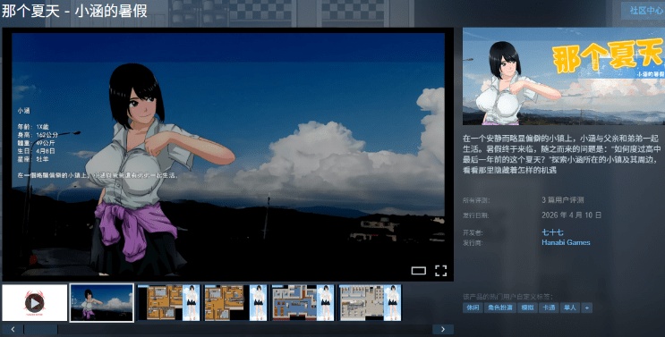Open publisher link Hanabi Games
The height and width of the screenshot is (337, 665).
tap(566, 242)
